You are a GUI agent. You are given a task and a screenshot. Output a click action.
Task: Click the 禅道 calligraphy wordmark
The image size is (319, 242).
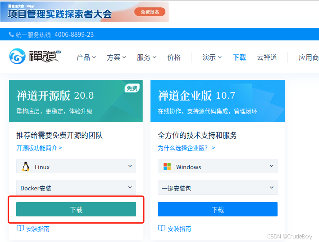click(45, 56)
